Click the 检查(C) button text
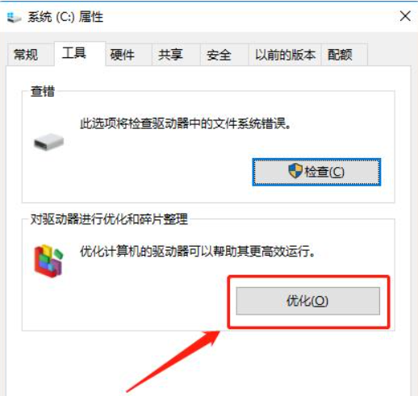 (324, 172)
